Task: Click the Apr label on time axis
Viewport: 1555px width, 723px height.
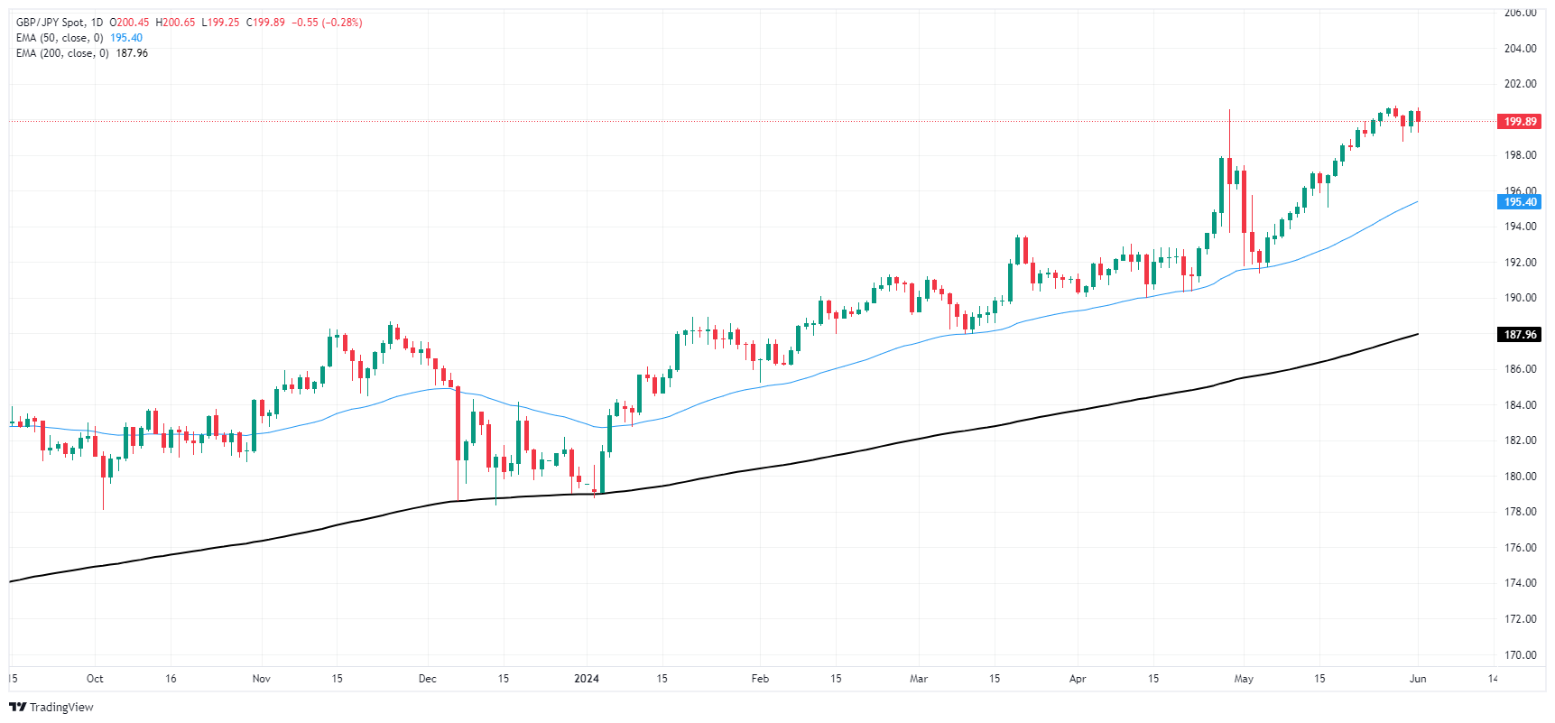Action: [x=1078, y=679]
